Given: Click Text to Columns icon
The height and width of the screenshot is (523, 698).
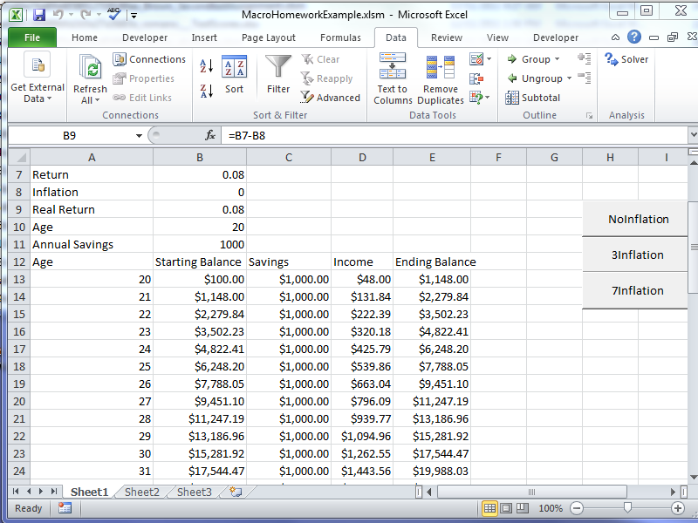Looking at the screenshot, I should click(393, 78).
